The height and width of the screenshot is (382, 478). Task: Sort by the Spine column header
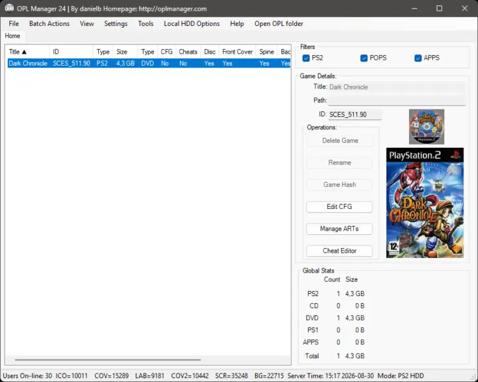[x=266, y=52]
